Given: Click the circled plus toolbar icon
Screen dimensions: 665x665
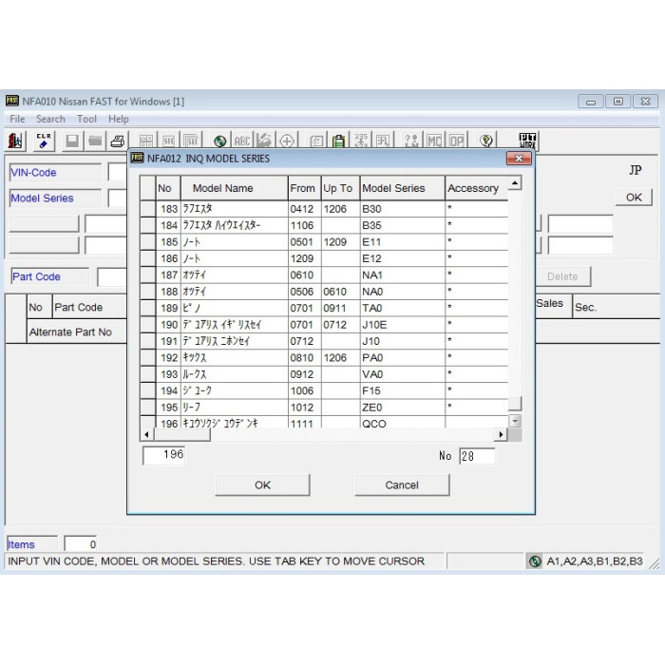Looking at the screenshot, I should [x=287, y=141].
